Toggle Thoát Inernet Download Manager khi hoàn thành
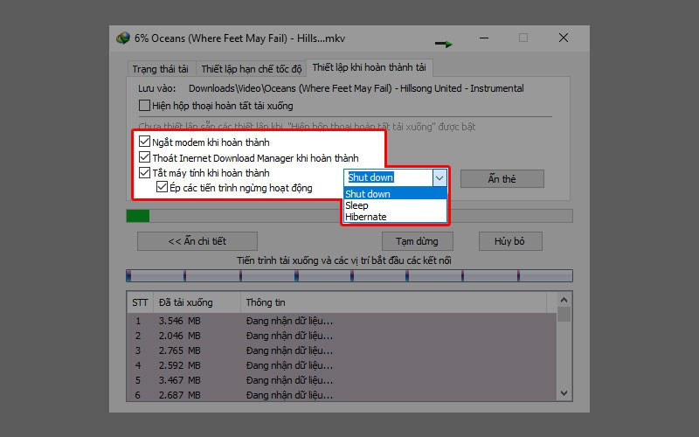This screenshot has height=437, width=699. click(x=144, y=157)
